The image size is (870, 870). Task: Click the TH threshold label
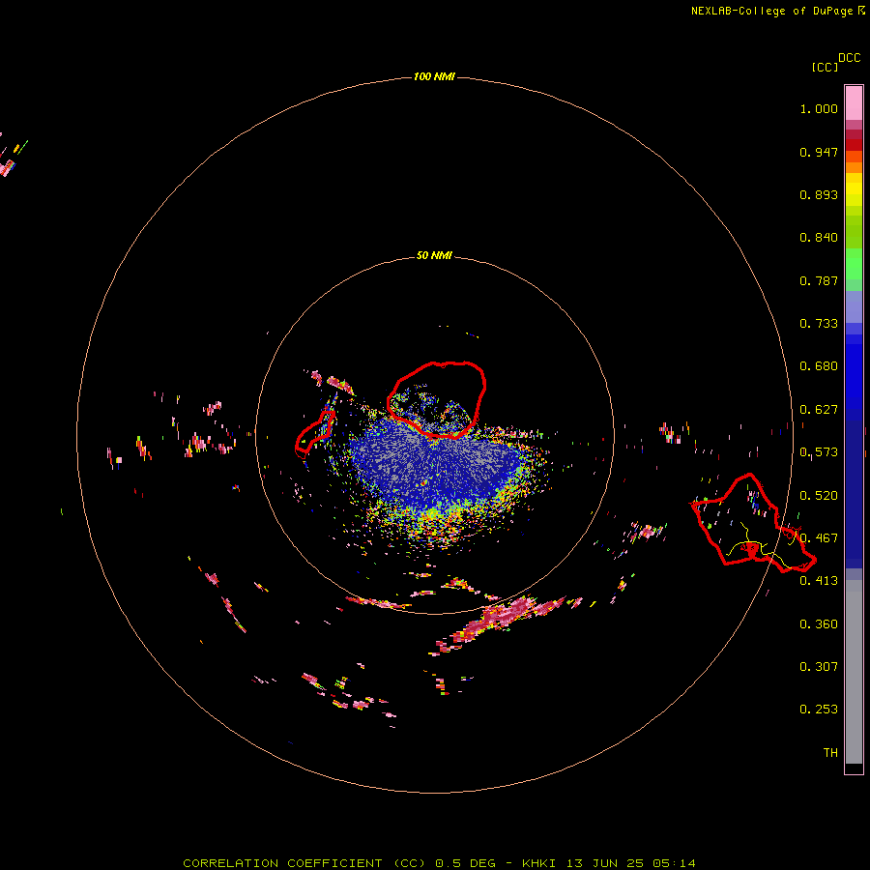pos(830,753)
